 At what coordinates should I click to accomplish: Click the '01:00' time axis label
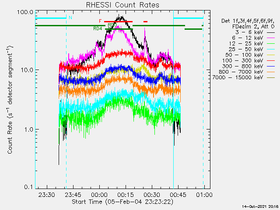tap(204, 195)
